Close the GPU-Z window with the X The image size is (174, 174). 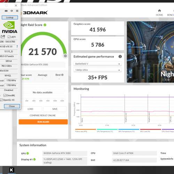[x=16, y=6]
